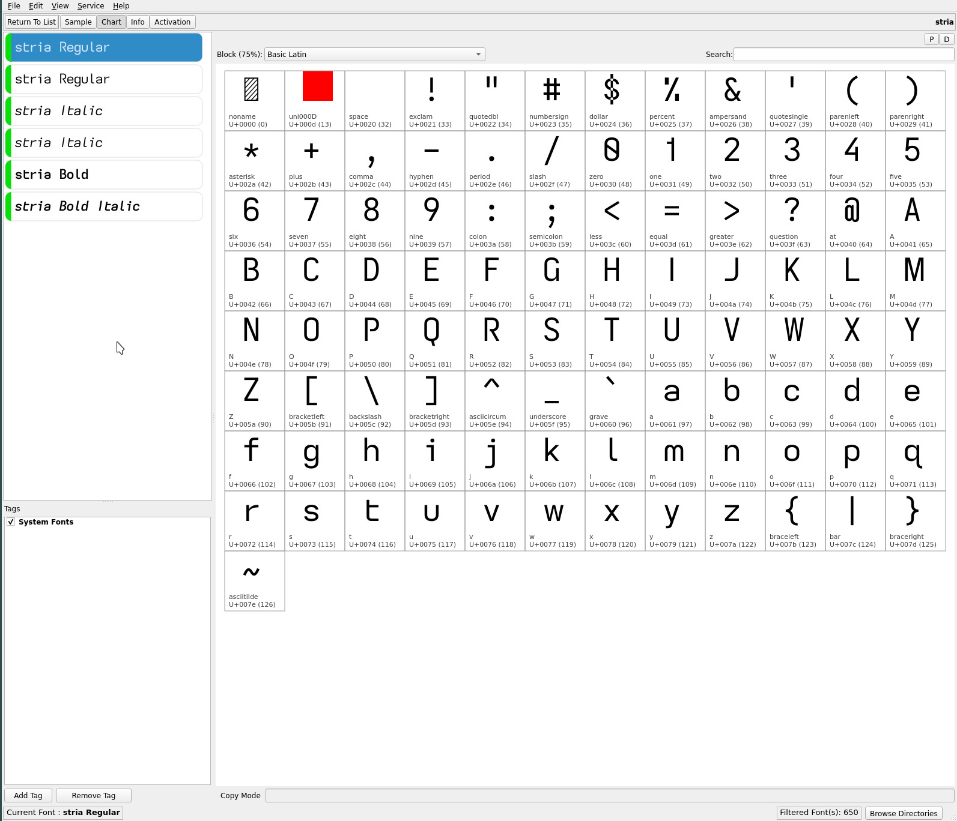Open the Help menu
The width and height of the screenshot is (957, 821).
click(x=121, y=5)
